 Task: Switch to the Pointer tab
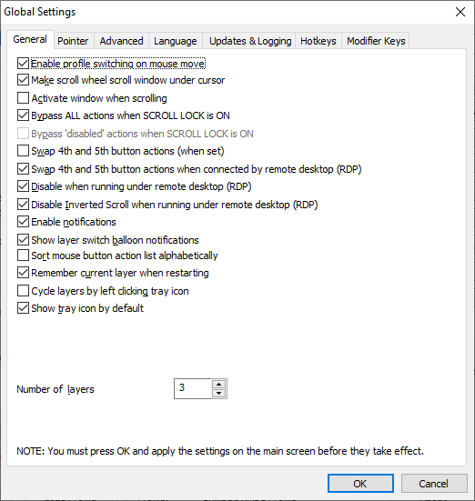[73, 41]
